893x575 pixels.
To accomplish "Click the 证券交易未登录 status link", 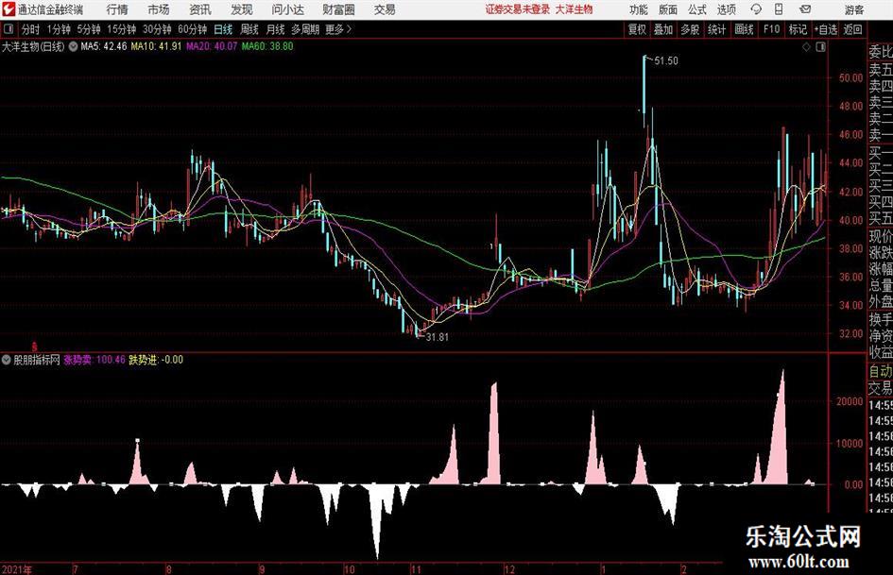I will click(x=518, y=9).
